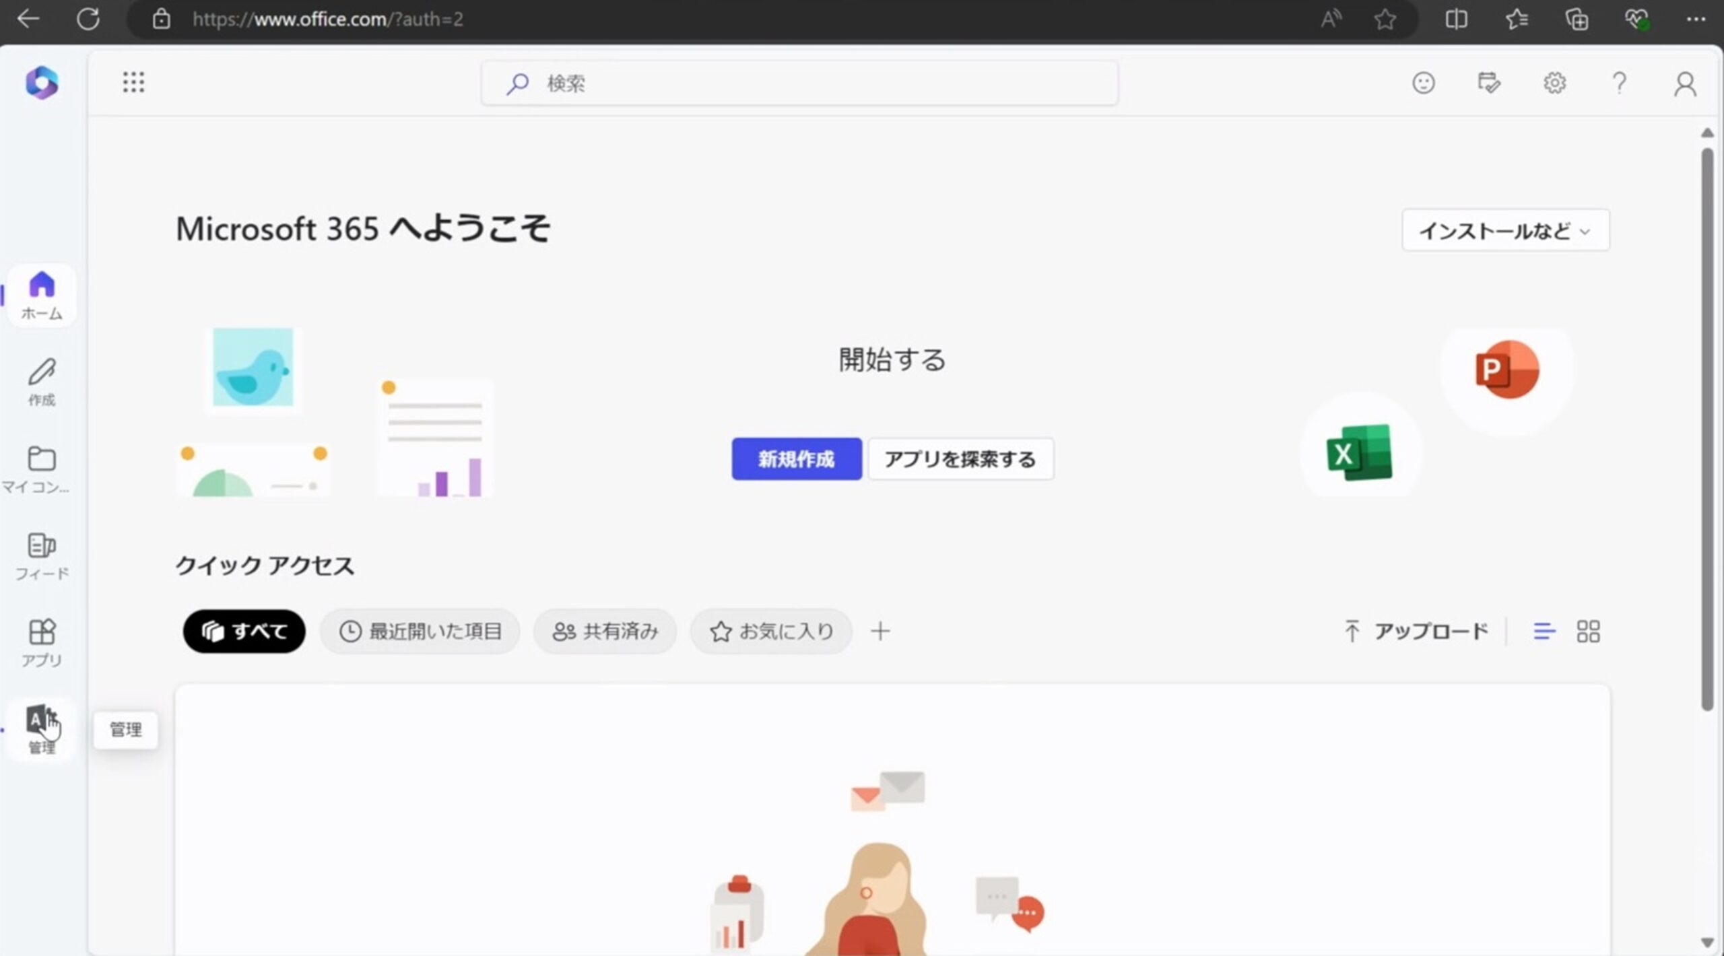Launch Excel from the welcome banner
The image size is (1724, 956).
click(1359, 452)
